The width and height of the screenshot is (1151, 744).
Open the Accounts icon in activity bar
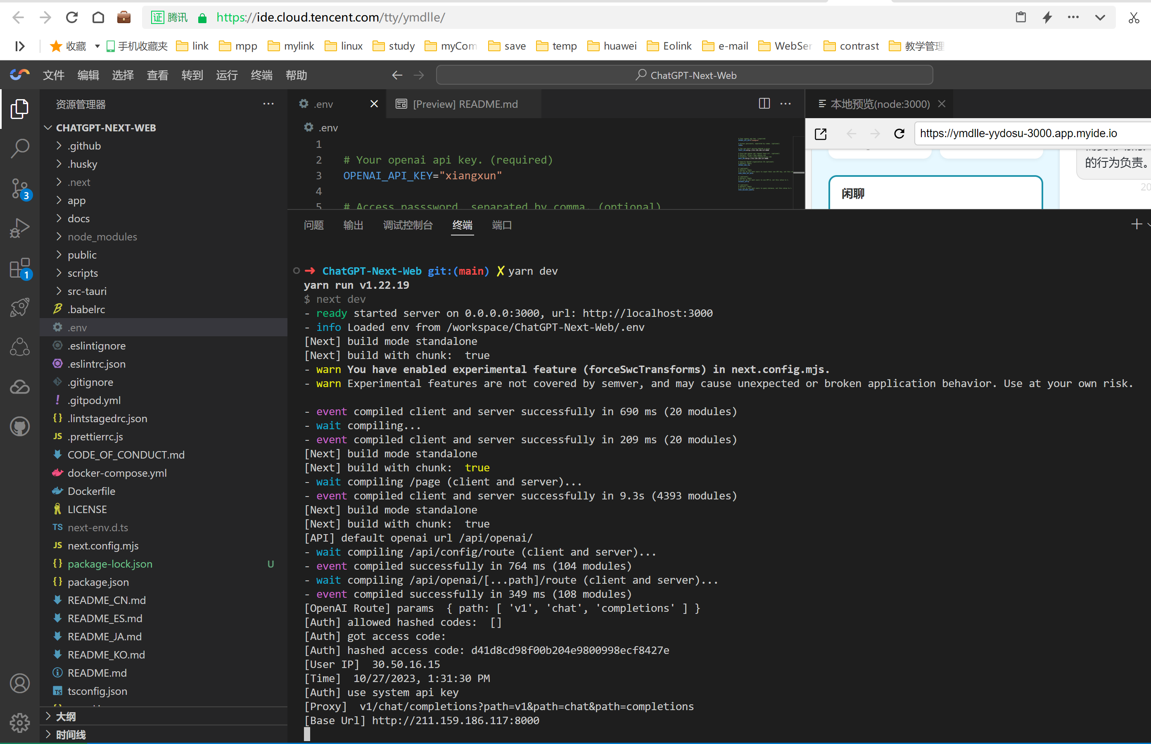click(20, 683)
